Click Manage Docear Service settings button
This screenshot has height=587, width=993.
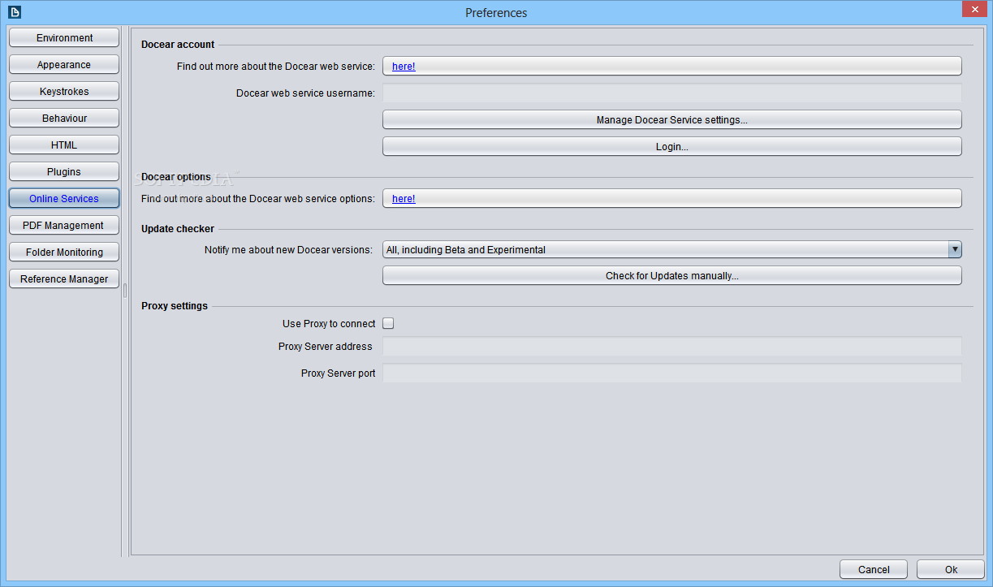[672, 119]
